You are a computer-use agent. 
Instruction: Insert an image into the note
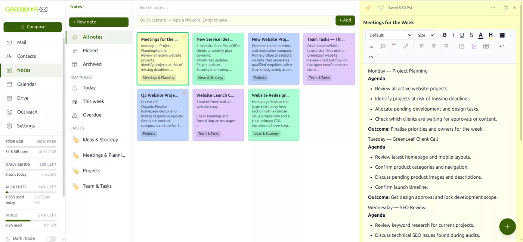474,46
